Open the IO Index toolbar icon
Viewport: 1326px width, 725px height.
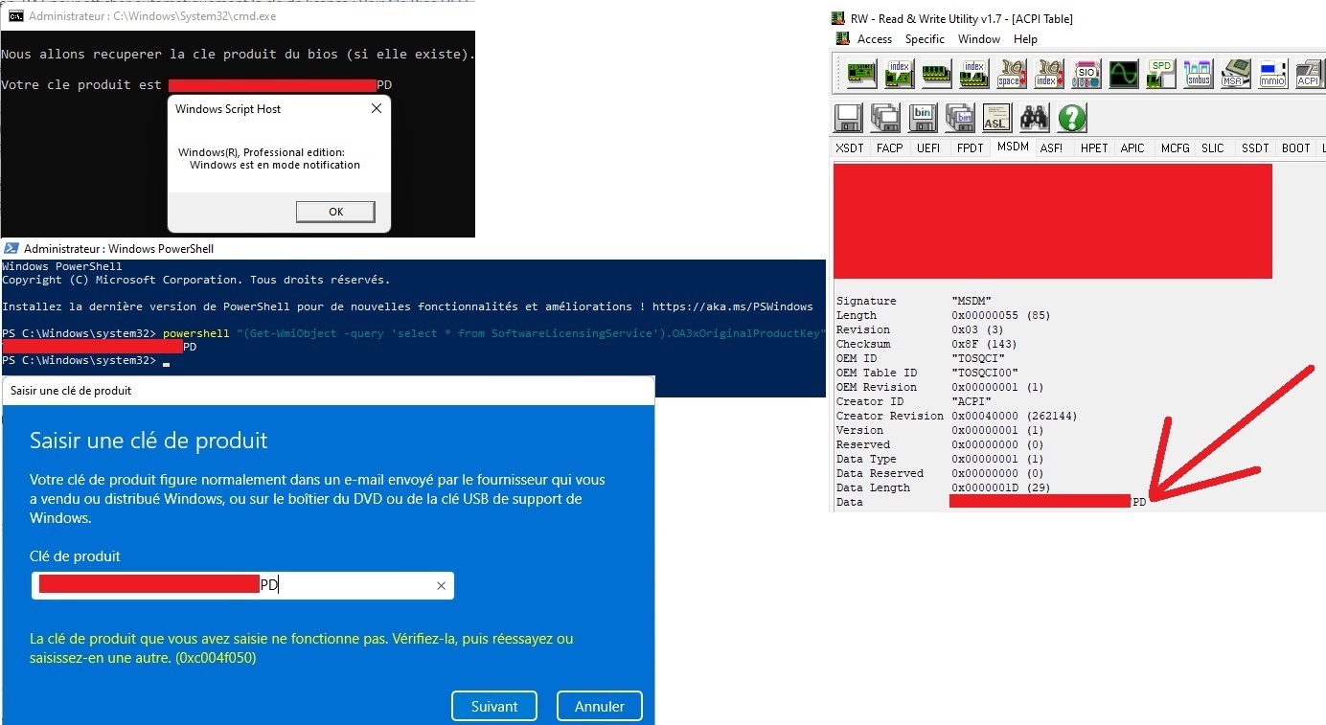click(x=1048, y=74)
